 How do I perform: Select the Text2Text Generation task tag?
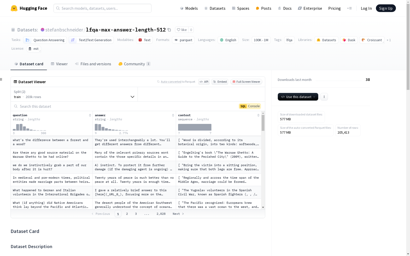(91, 40)
